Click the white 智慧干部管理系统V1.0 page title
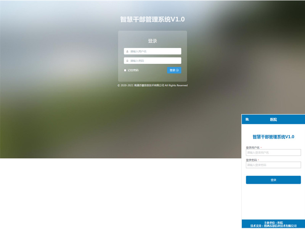Viewport: 305px width, 229px height. coord(152,19)
